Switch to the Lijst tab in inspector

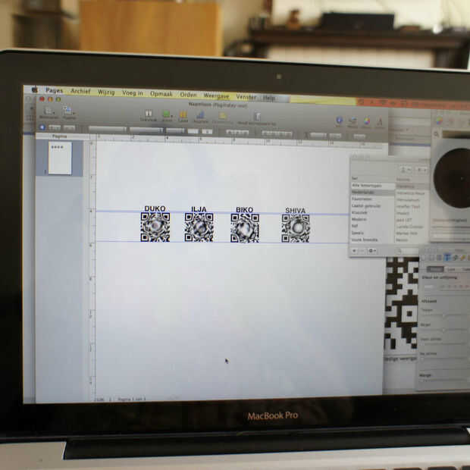point(451,269)
